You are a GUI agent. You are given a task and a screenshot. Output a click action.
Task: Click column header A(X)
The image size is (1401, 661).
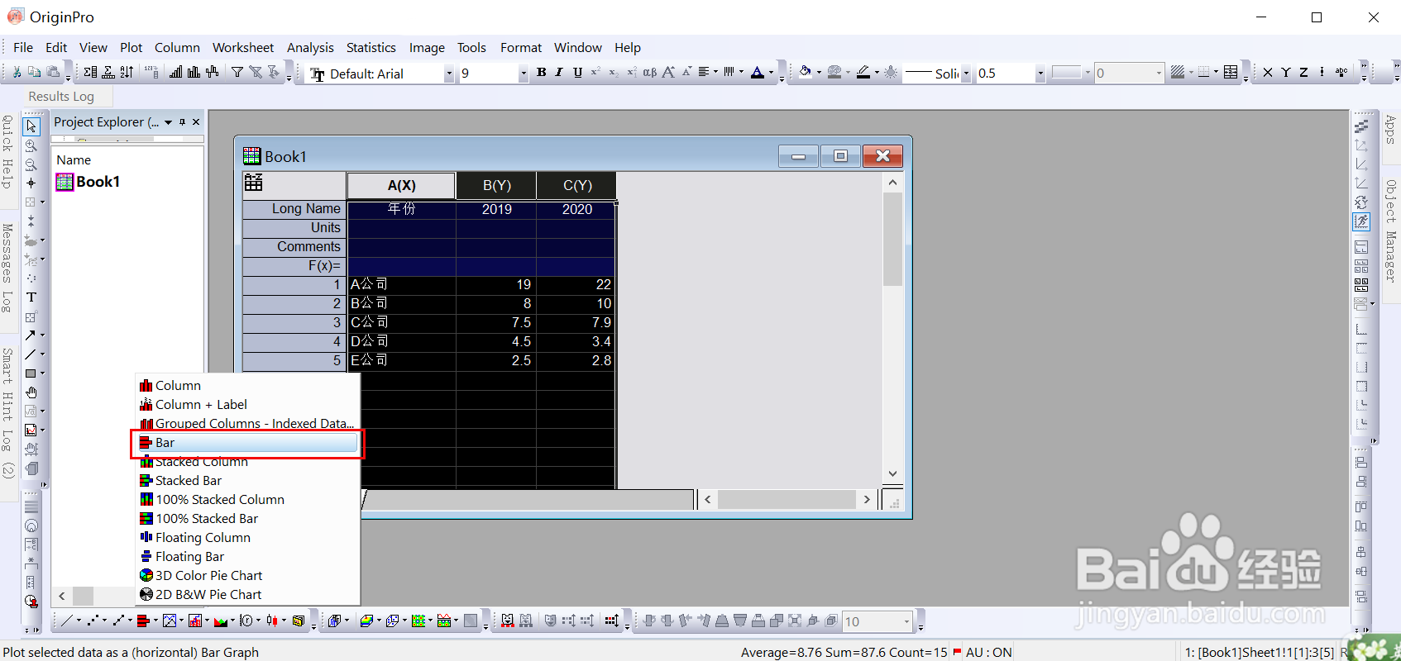[401, 186]
